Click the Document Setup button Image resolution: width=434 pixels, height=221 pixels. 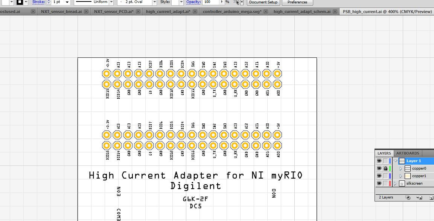pyautogui.click(x=264, y=2)
